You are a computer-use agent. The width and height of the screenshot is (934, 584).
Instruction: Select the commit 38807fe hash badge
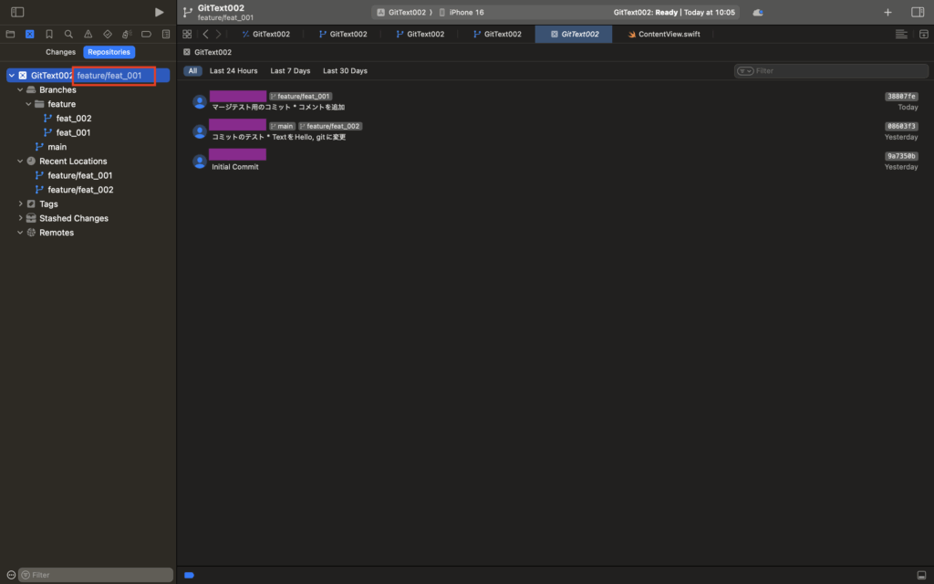click(x=901, y=97)
